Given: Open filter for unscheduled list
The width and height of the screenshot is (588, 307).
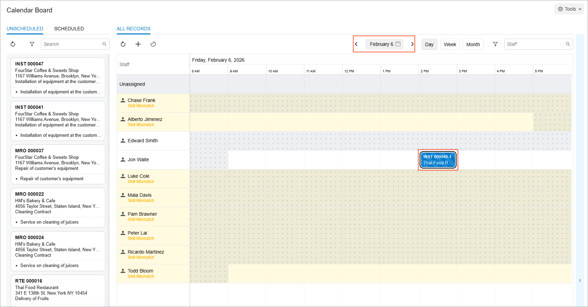Looking at the screenshot, I should 32,44.
